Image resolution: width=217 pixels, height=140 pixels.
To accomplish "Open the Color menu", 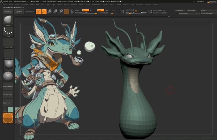I will (17, 5).
